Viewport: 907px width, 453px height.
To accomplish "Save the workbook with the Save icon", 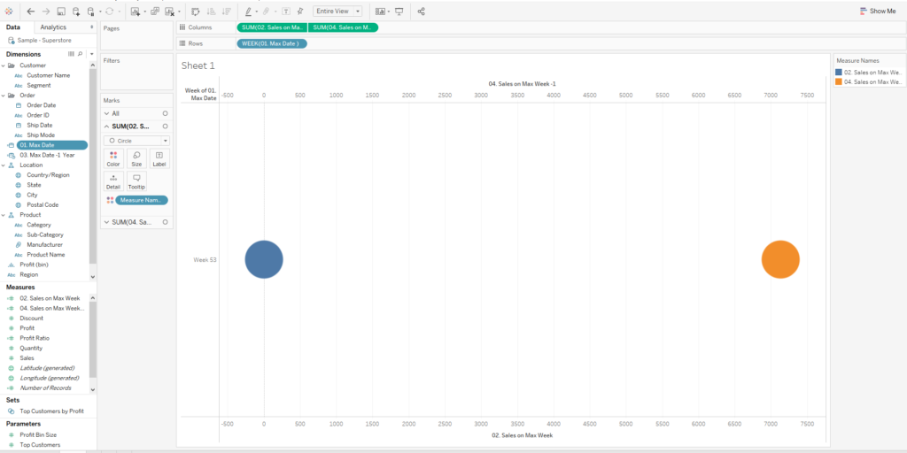I will (x=61, y=11).
